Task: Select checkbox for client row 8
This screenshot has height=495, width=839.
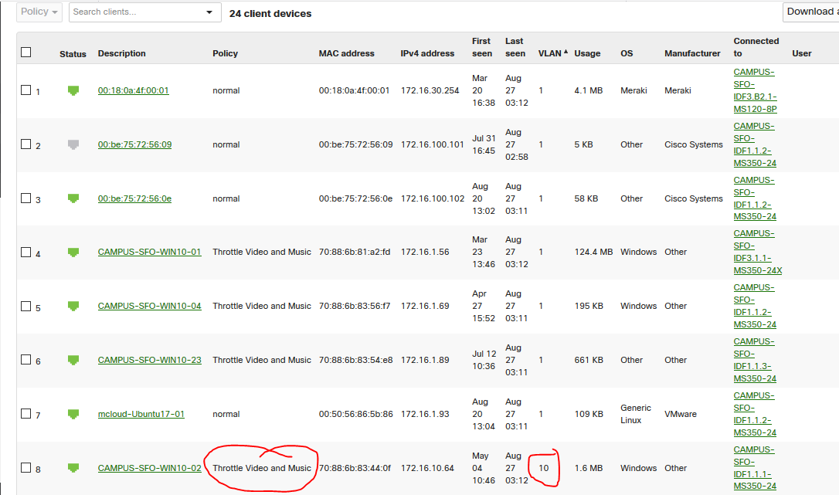Action: [x=26, y=468]
